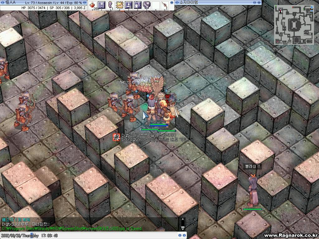The height and width of the screenshot is (239, 319).
Task: Click the 마나피캇 chat message line
Action: pyautogui.click(x=26, y=224)
